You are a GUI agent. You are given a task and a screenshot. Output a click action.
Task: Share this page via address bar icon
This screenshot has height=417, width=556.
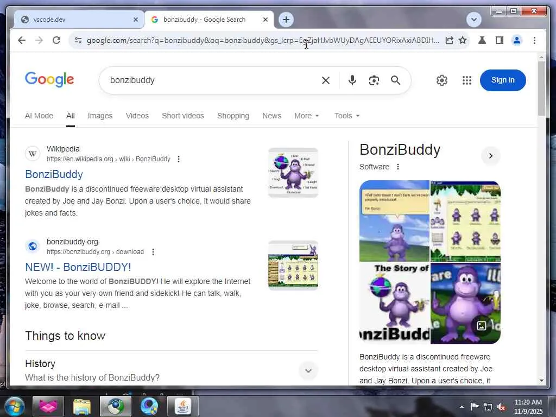[x=449, y=40]
